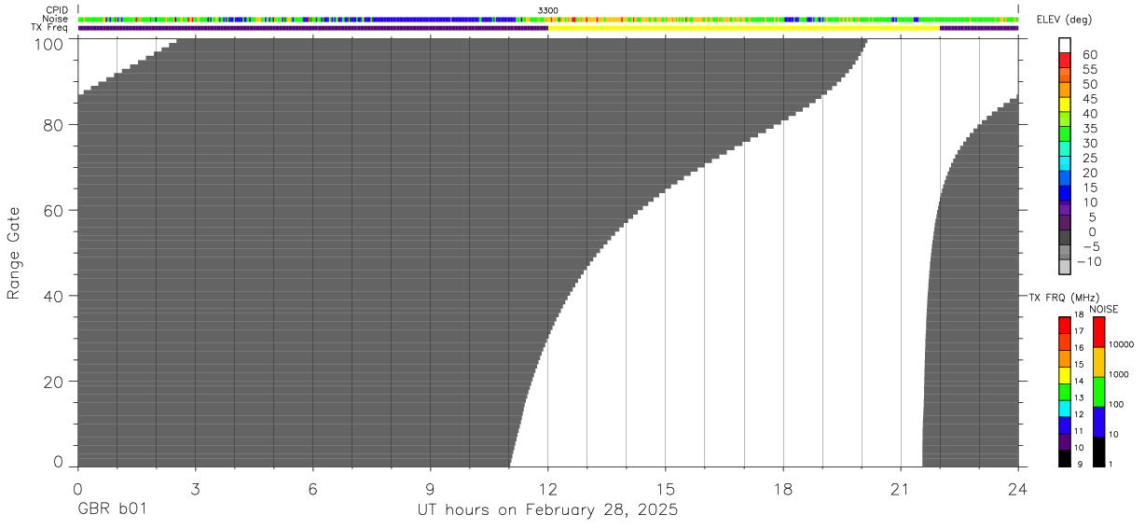Click the white top swatch of ELEV colorbar

point(1065,45)
